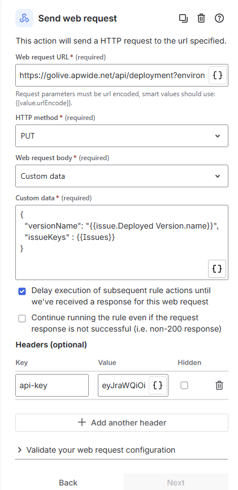The height and width of the screenshot is (490, 238).
Task: Click the webhook icon beside Send web request
Action: [24, 19]
